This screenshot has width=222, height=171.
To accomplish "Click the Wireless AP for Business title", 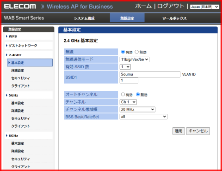I will (x=80, y=6).
